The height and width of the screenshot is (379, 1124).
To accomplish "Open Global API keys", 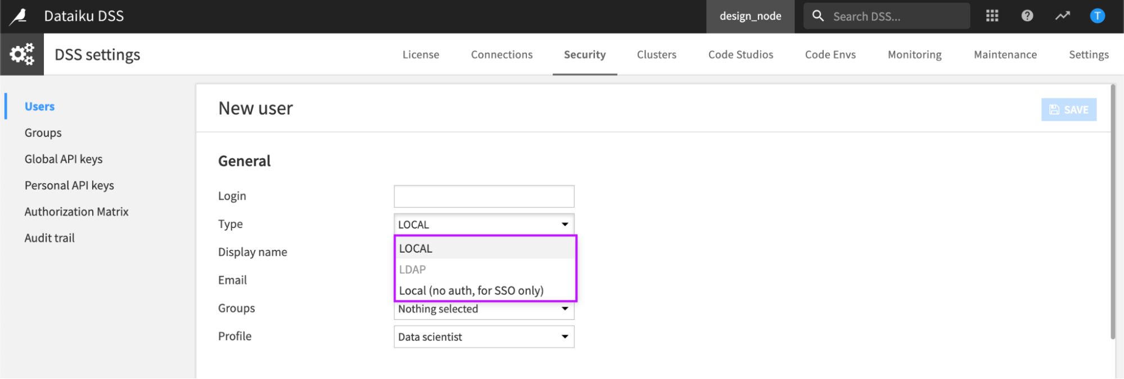I will pyautogui.click(x=64, y=159).
